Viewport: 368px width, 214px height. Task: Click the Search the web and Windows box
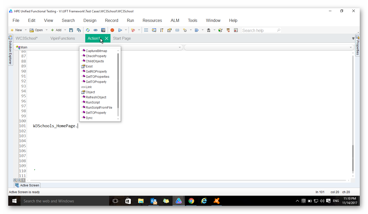[x=65, y=201]
